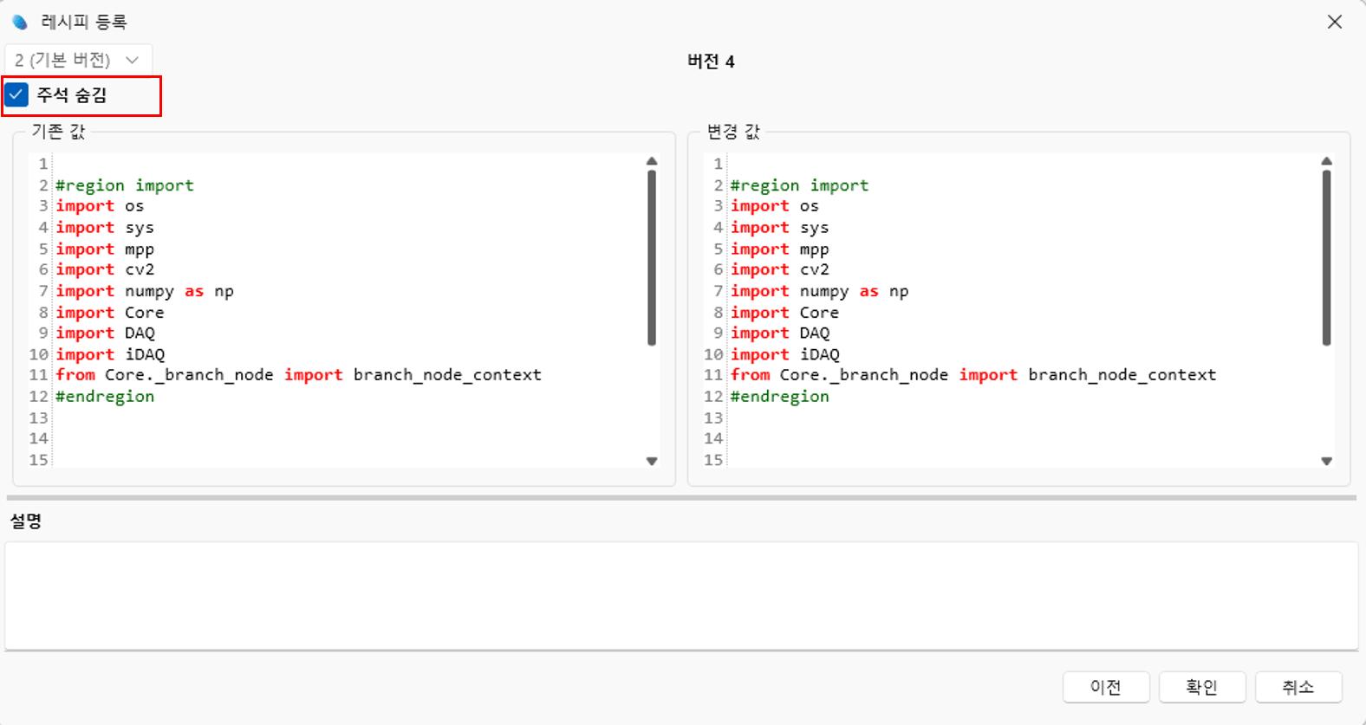Open the '2 (기본 버전)' version dropdown
Screen dimensions: 1366x725
pyautogui.click(x=78, y=60)
